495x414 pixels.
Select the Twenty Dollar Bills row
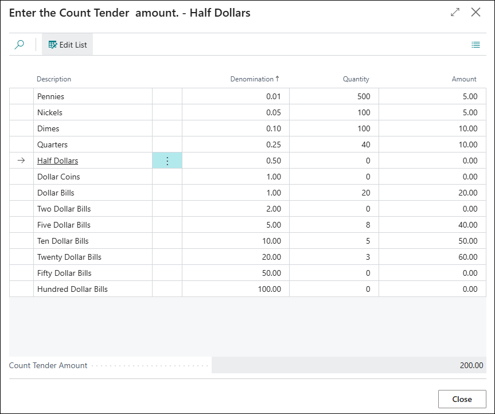click(x=248, y=257)
